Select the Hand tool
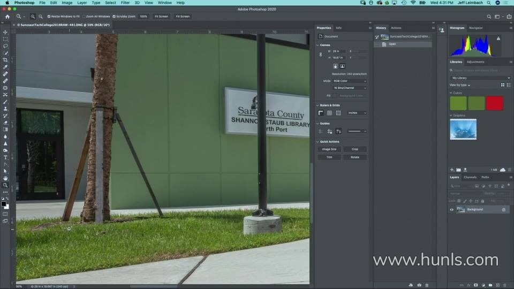The image size is (514, 289). (x=5, y=178)
